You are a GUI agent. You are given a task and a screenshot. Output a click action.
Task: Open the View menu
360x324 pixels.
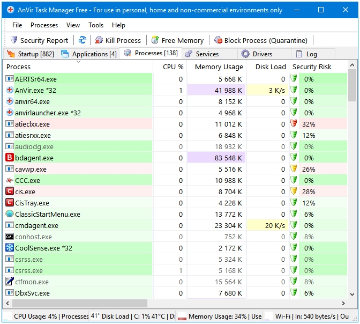click(73, 25)
